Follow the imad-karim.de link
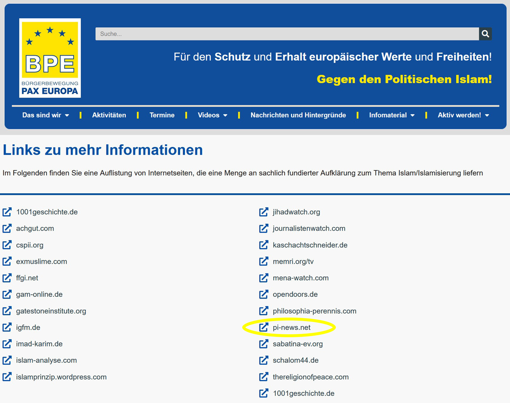The width and height of the screenshot is (510, 403). [x=39, y=344]
